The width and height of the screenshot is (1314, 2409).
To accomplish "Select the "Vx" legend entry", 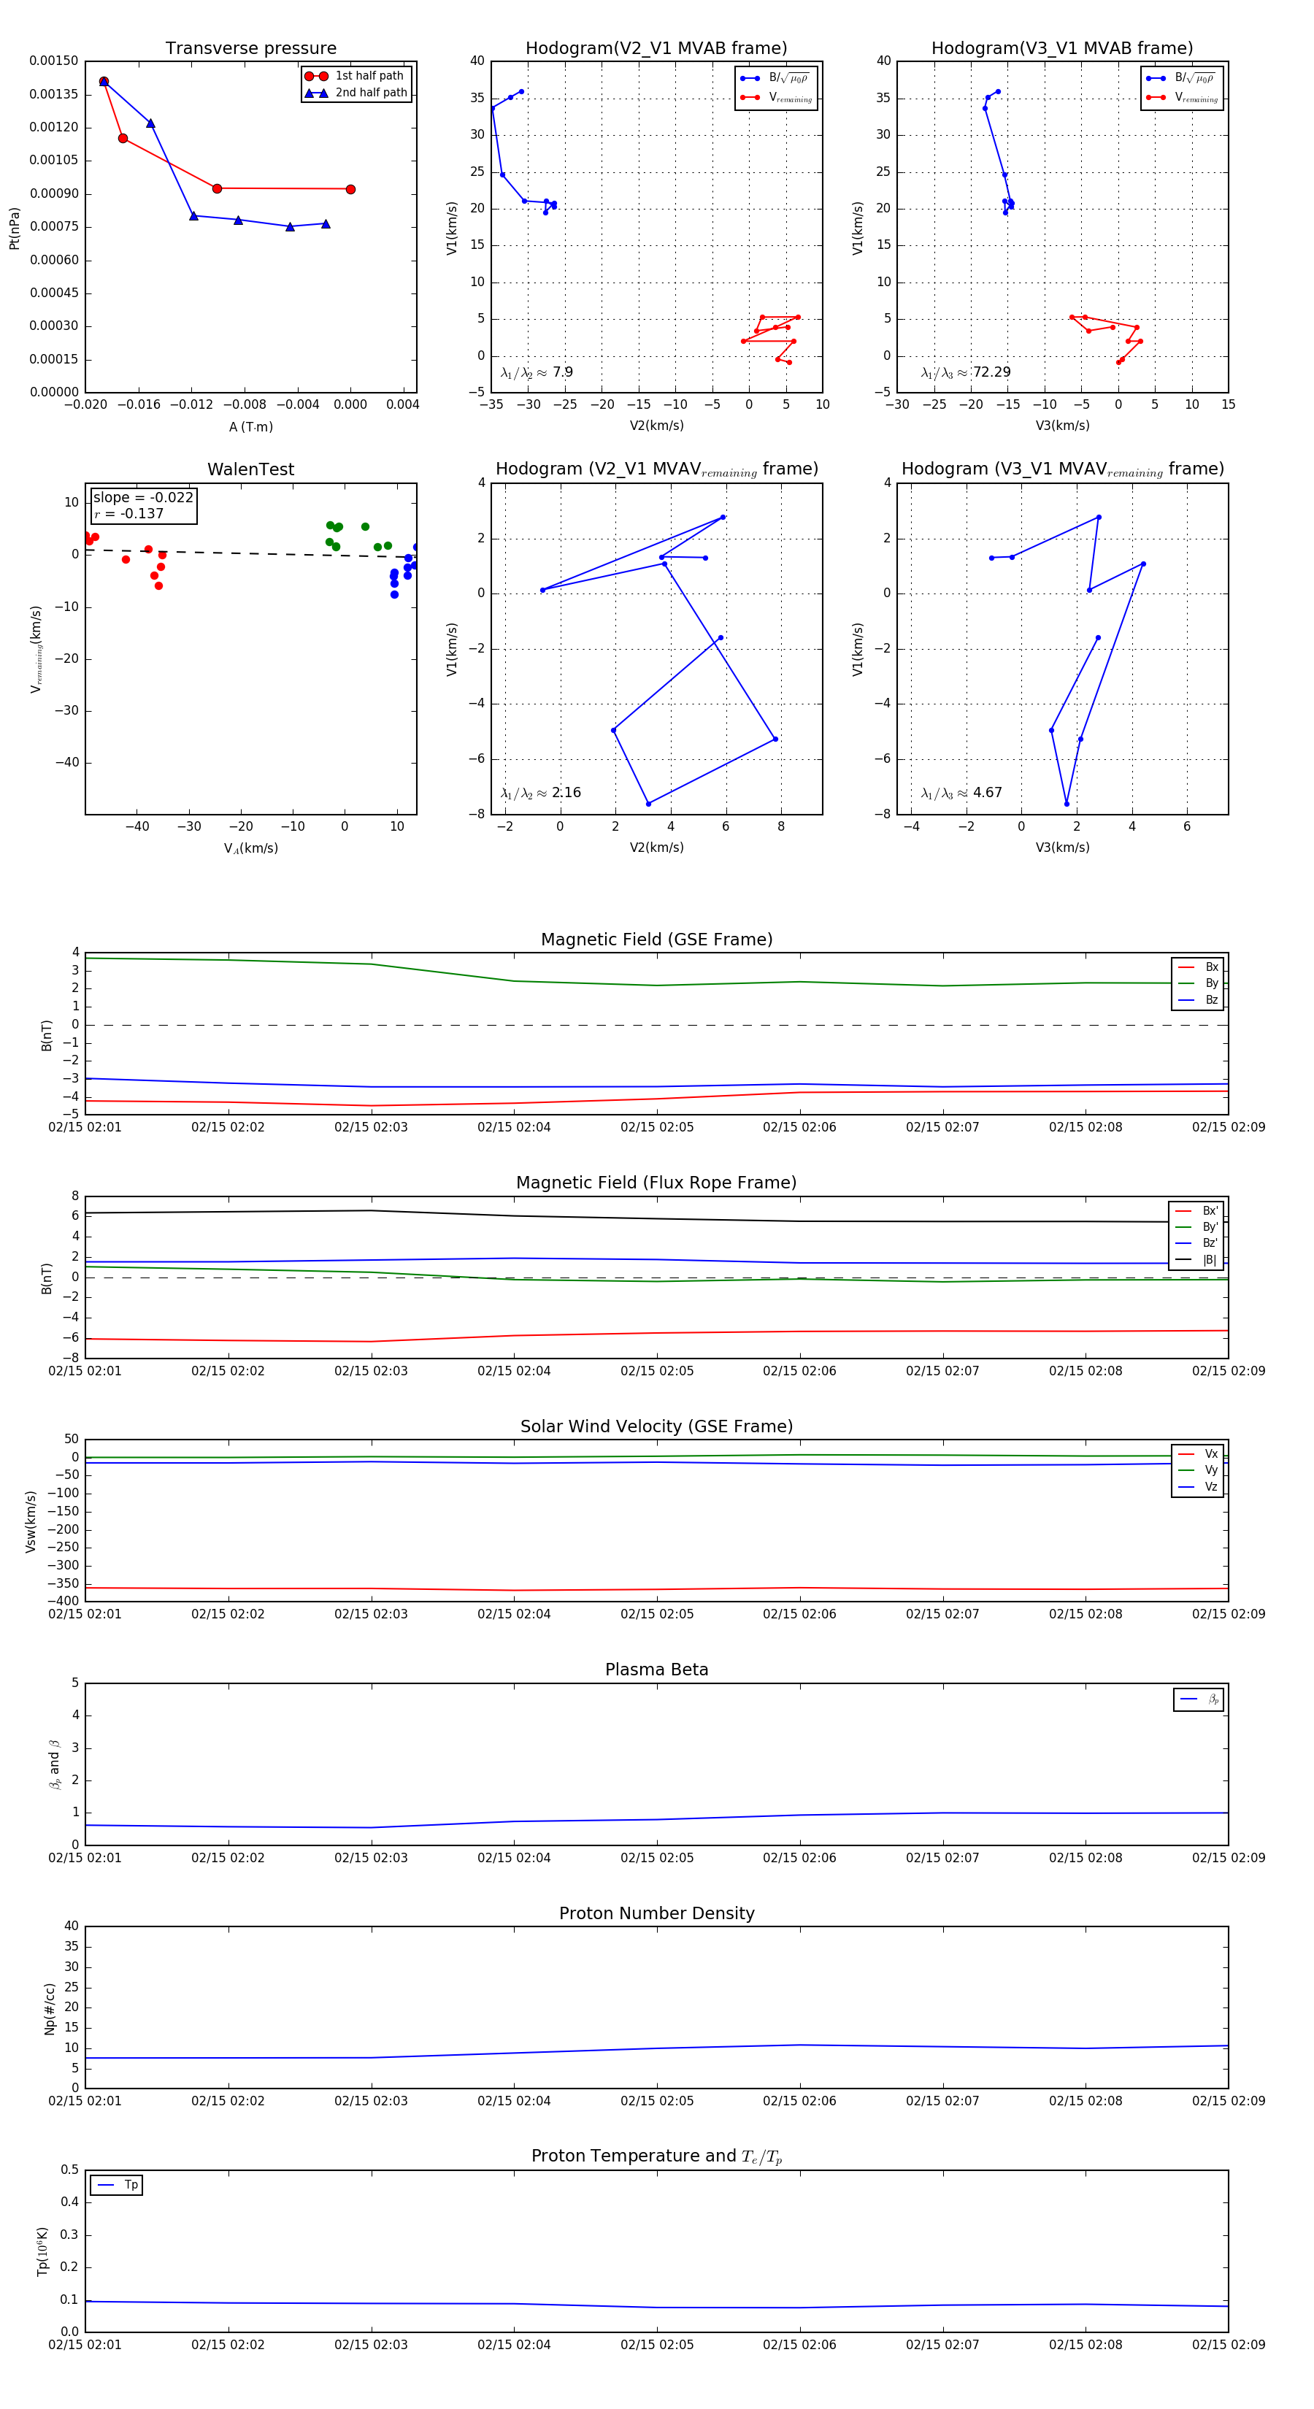I will pyautogui.click(x=1198, y=1454).
